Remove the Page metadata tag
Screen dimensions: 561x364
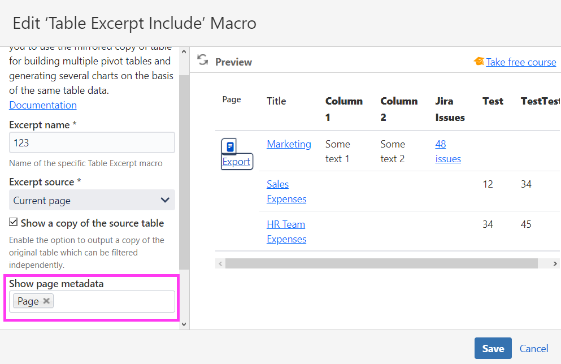[47, 301]
